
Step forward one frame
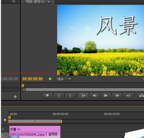[x=117, y=96]
